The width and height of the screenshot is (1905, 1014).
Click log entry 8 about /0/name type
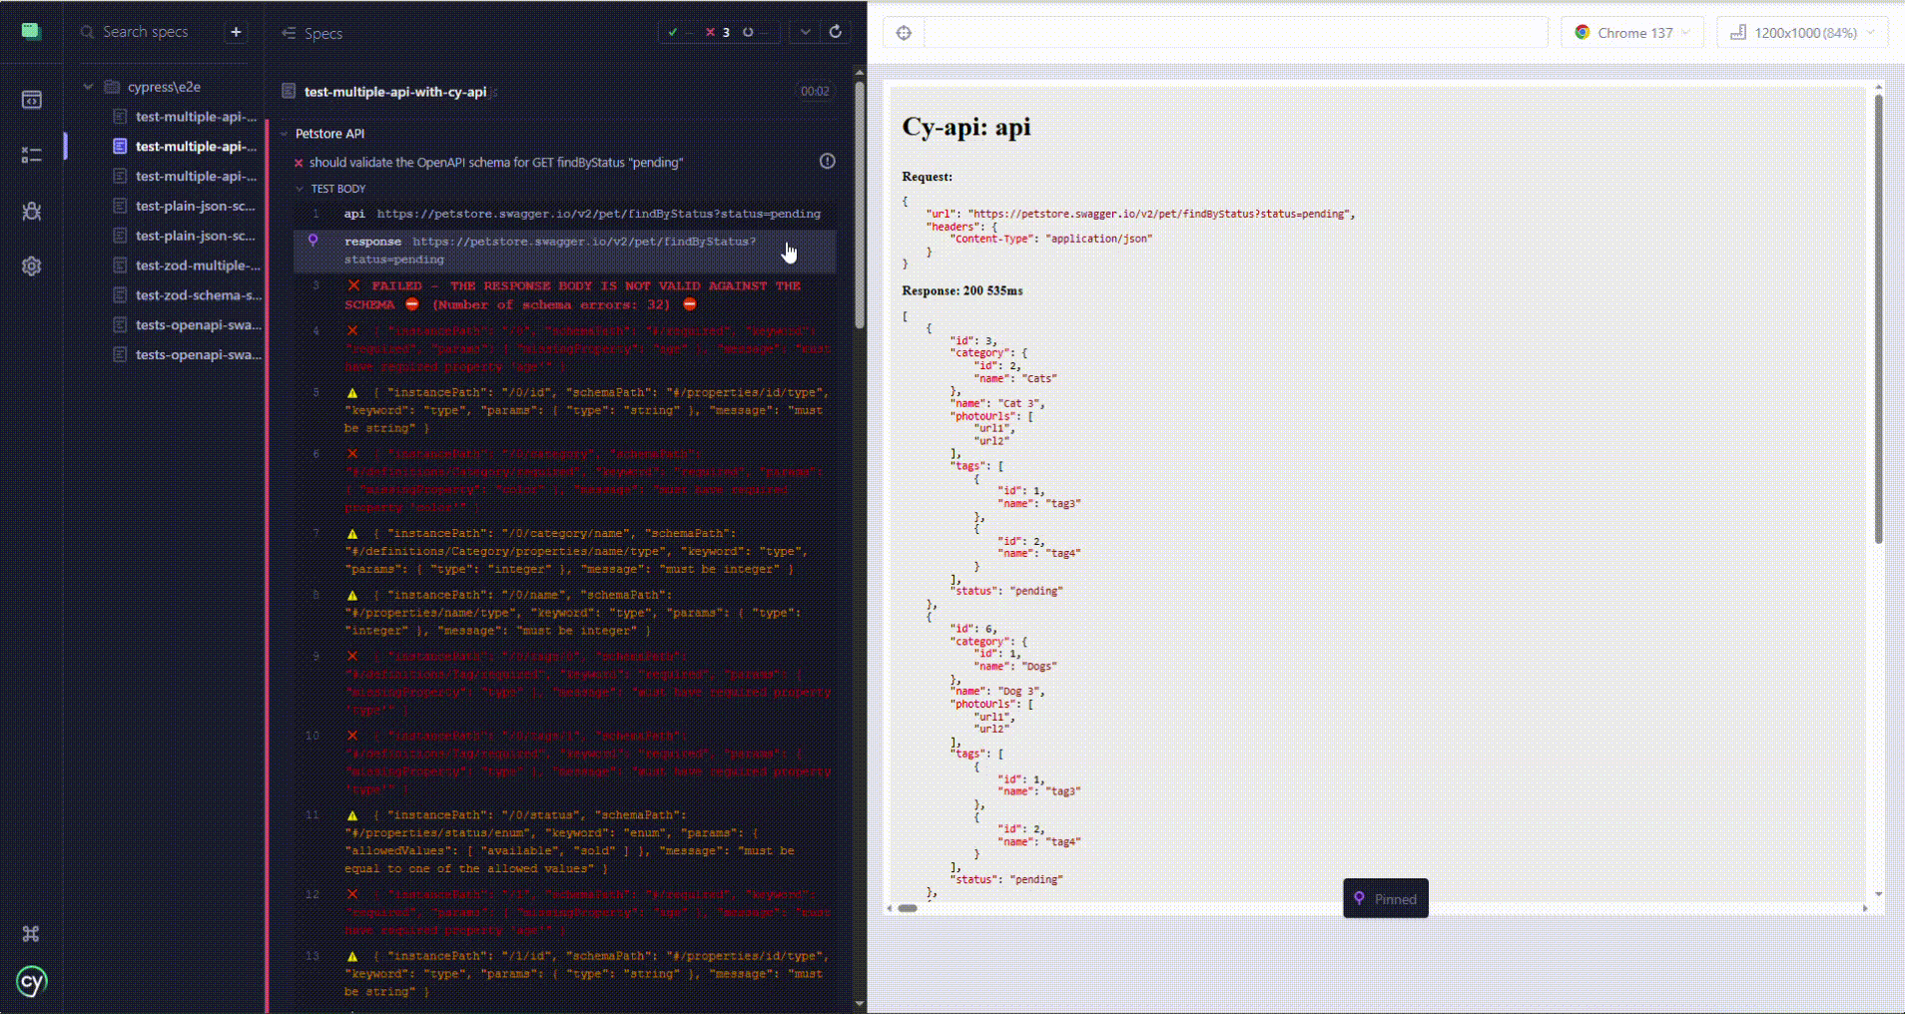[573, 613]
